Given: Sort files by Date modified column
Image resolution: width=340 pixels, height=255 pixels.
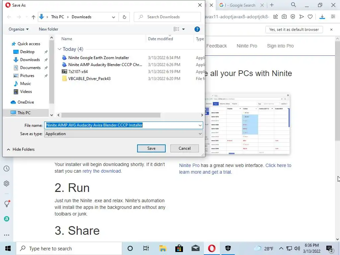Looking at the screenshot, I should [x=160, y=39].
